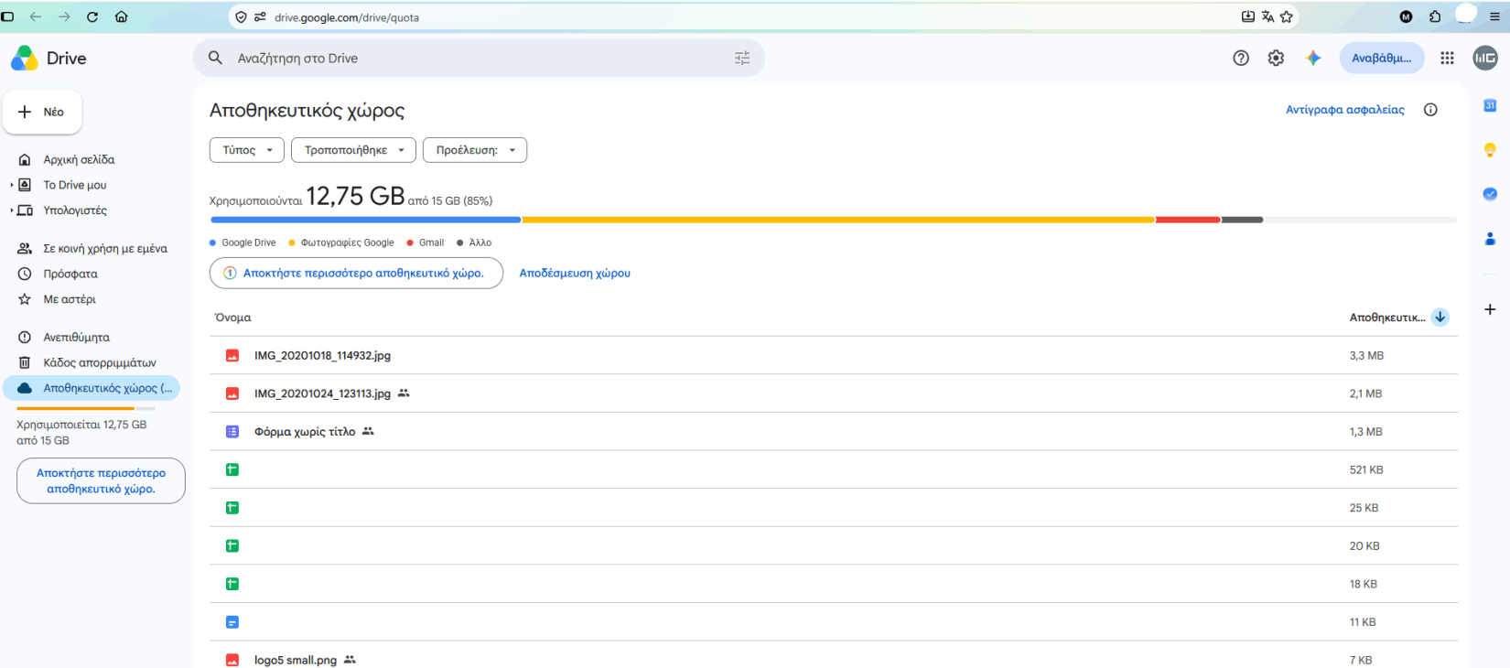Click the browser reload icon
Image resolution: width=1510 pixels, height=668 pixels.
coord(92,16)
